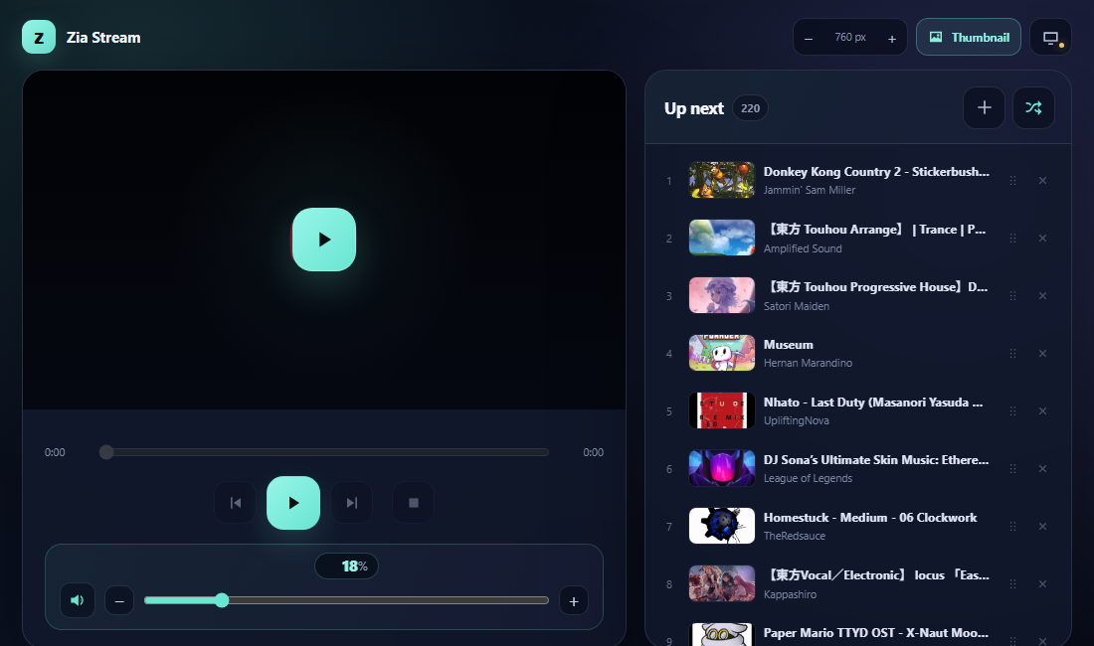Click the monitor display icon button
Viewport: 1094px width, 646px height.
tap(1051, 37)
